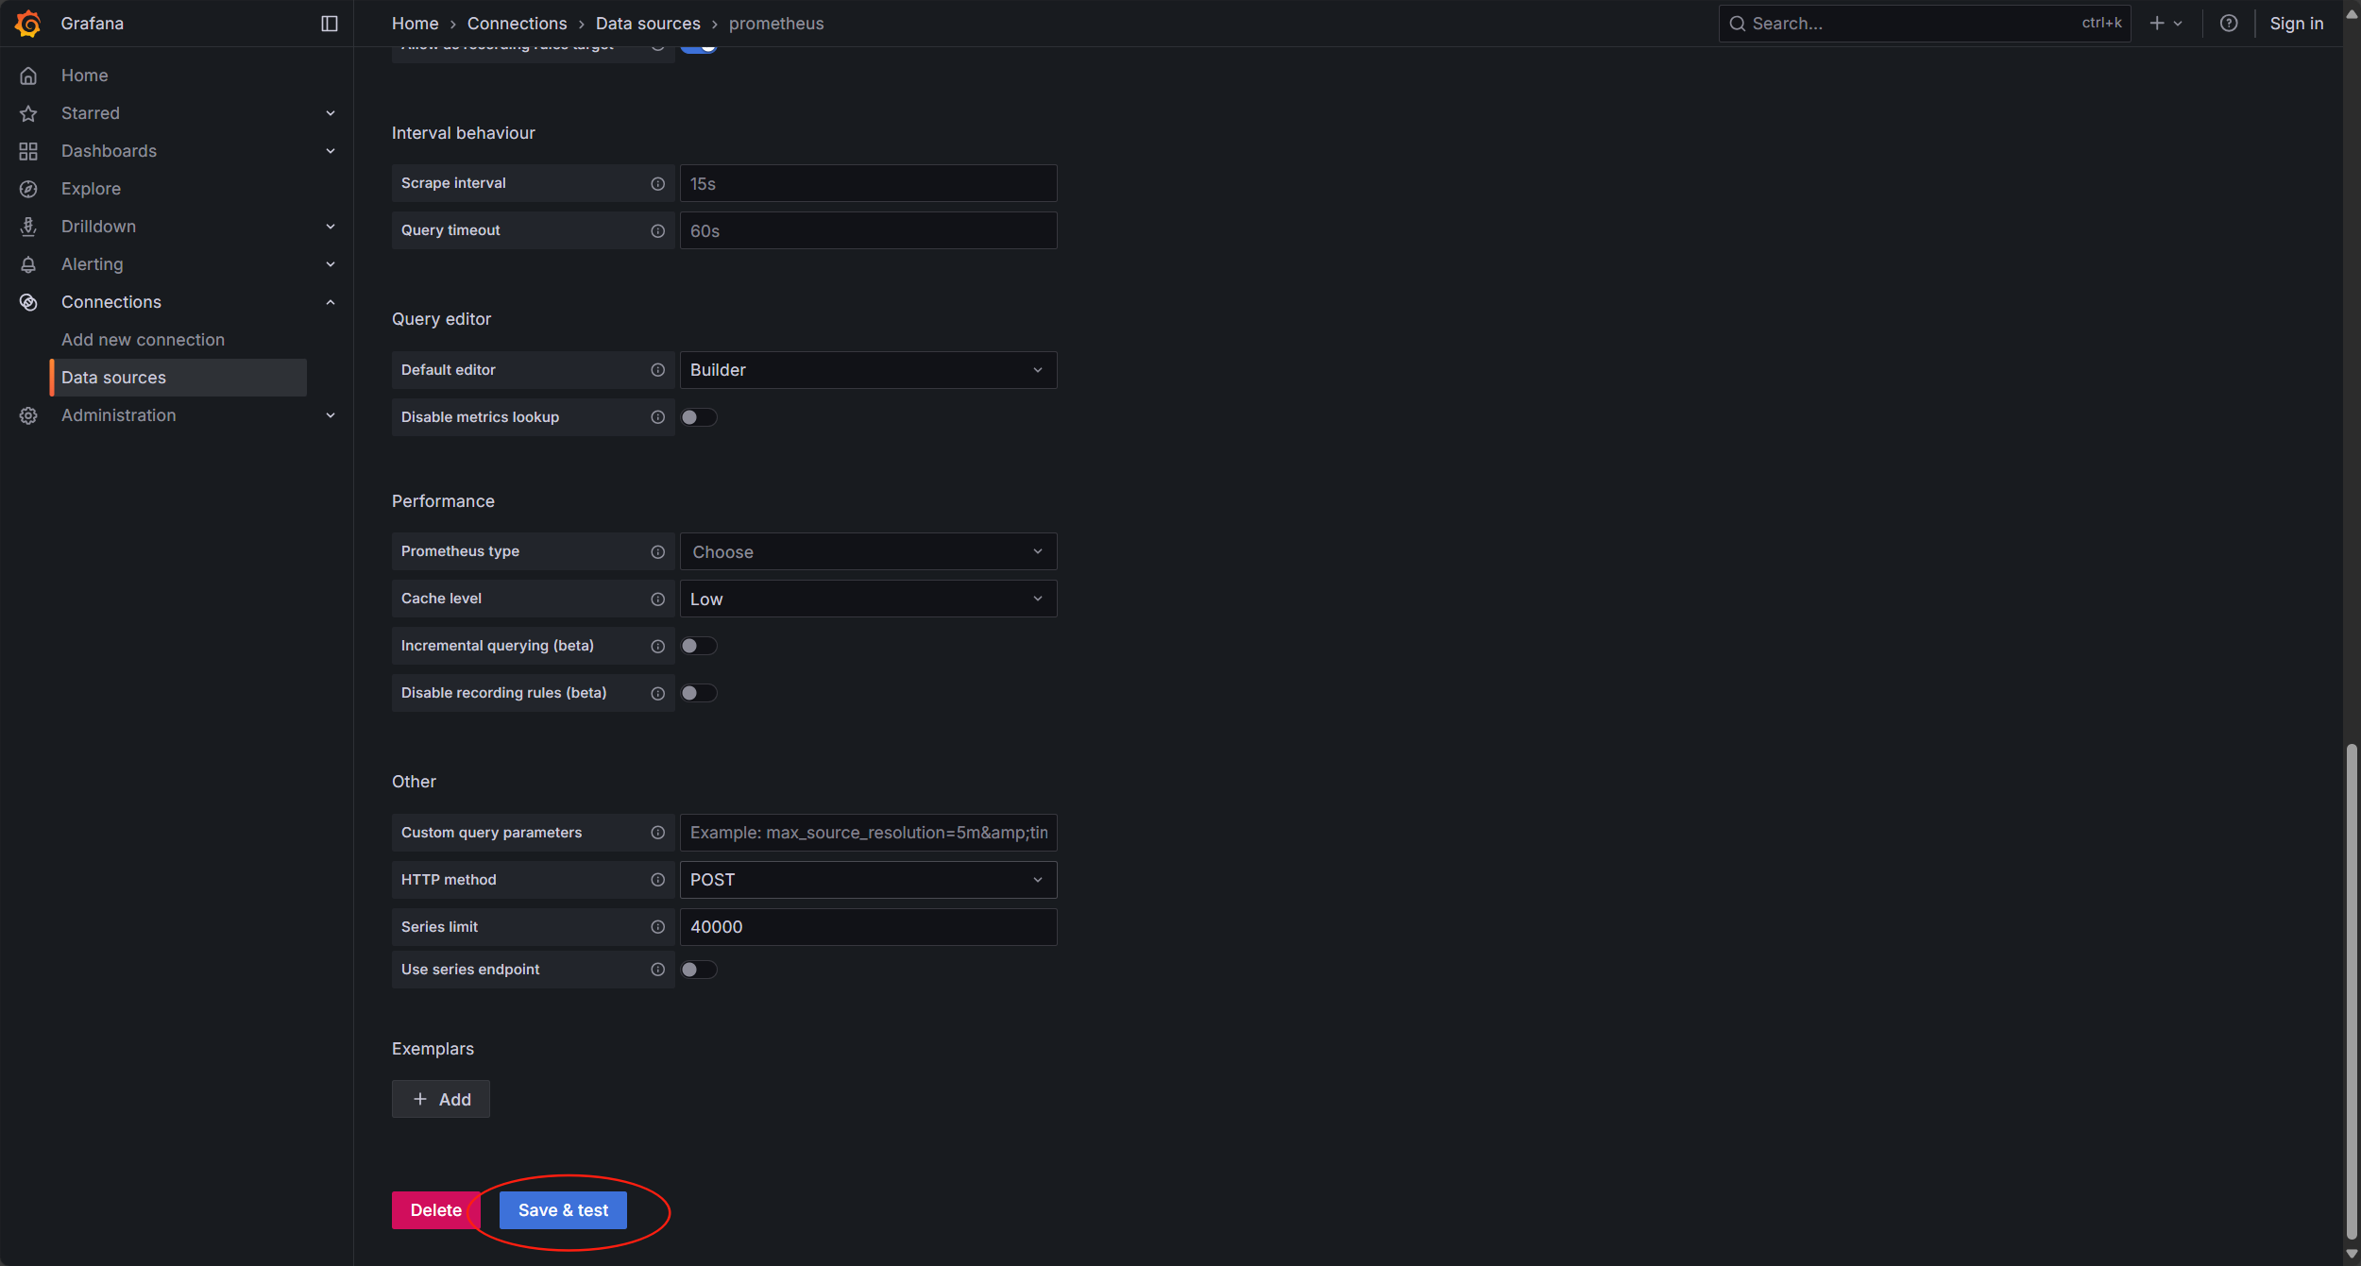Click the plus New menu icon in top bar
The width and height of the screenshot is (2361, 1266).
[x=2166, y=24]
